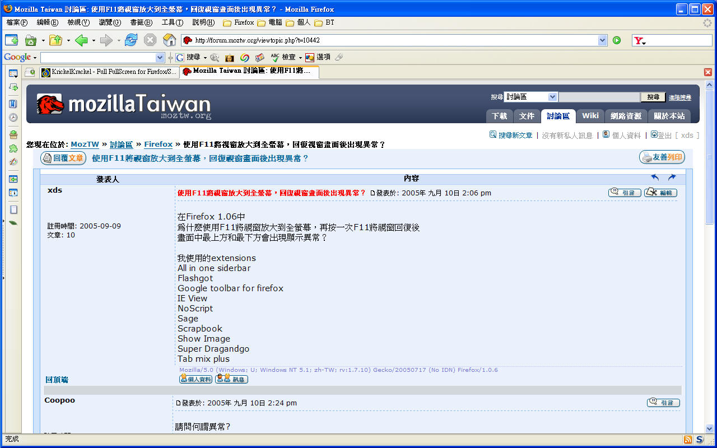Open the 書籤 (Bookmarks) menu
Image resolution: width=717 pixels, height=448 pixels.
click(141, 22)
